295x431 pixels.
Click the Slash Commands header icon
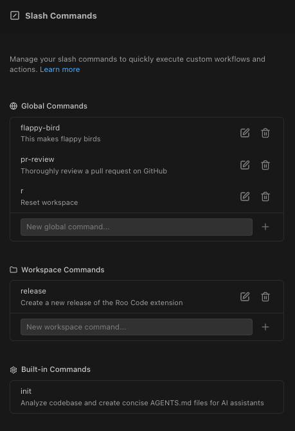[15, 15]
